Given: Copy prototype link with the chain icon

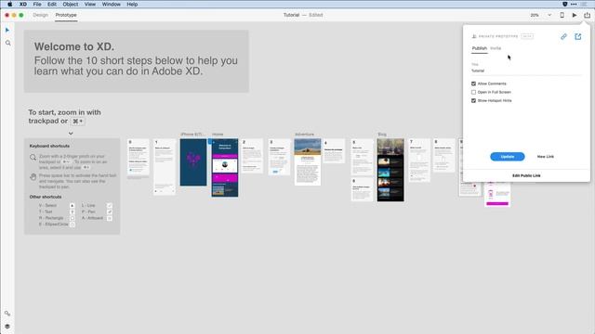Looking at the screenshot, I should (563, 37).
